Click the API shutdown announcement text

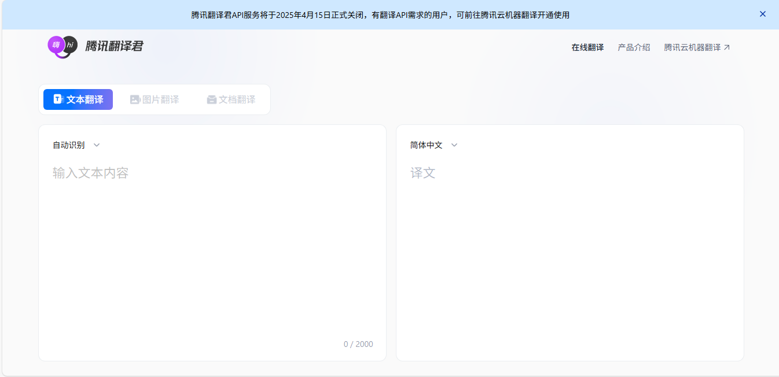[380, 15]
